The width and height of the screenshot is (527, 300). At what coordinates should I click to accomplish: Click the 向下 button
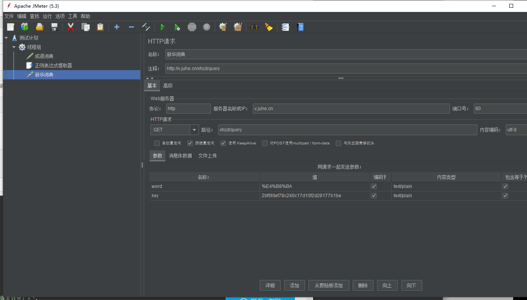[411, 285]
